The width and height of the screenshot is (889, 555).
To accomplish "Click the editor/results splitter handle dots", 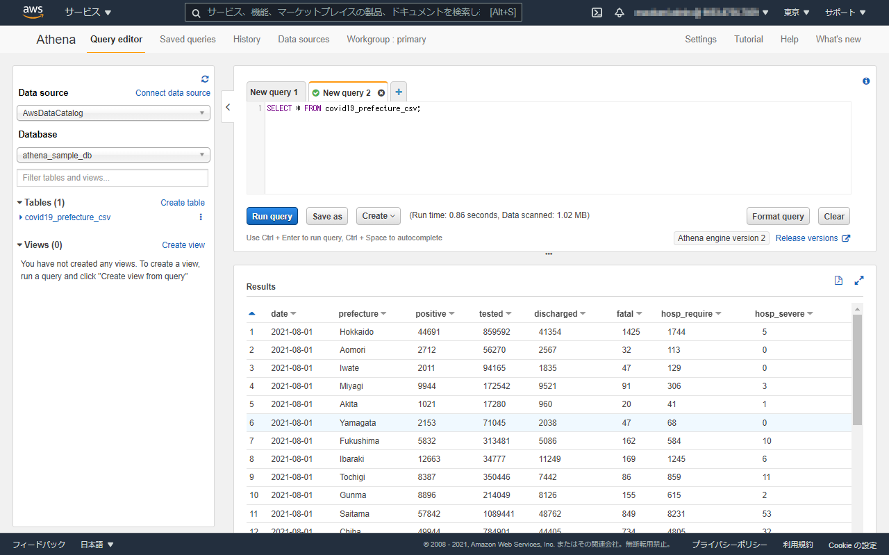I will (549, 254).
